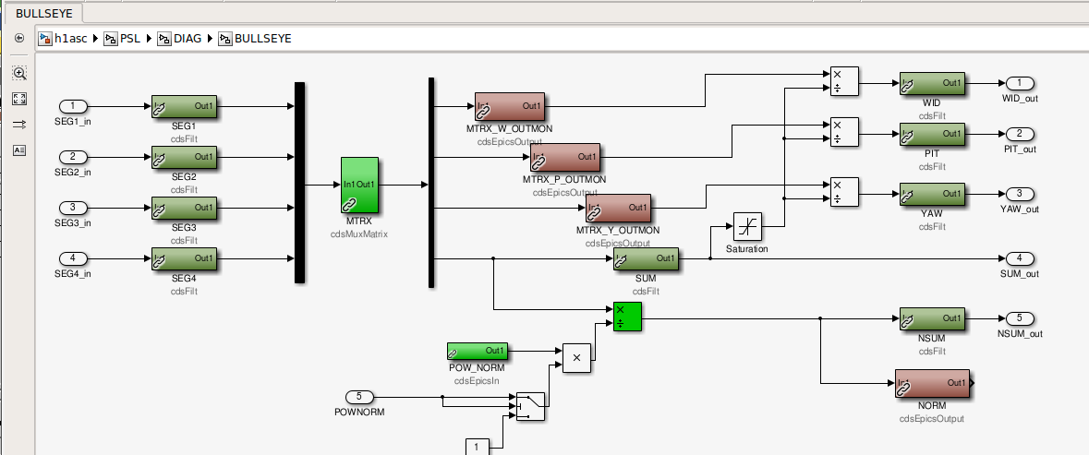Select the NSUM cdsFilt block
This screenshot has width=1089, height=455.
pyautogui.click(x=932, y=319)
